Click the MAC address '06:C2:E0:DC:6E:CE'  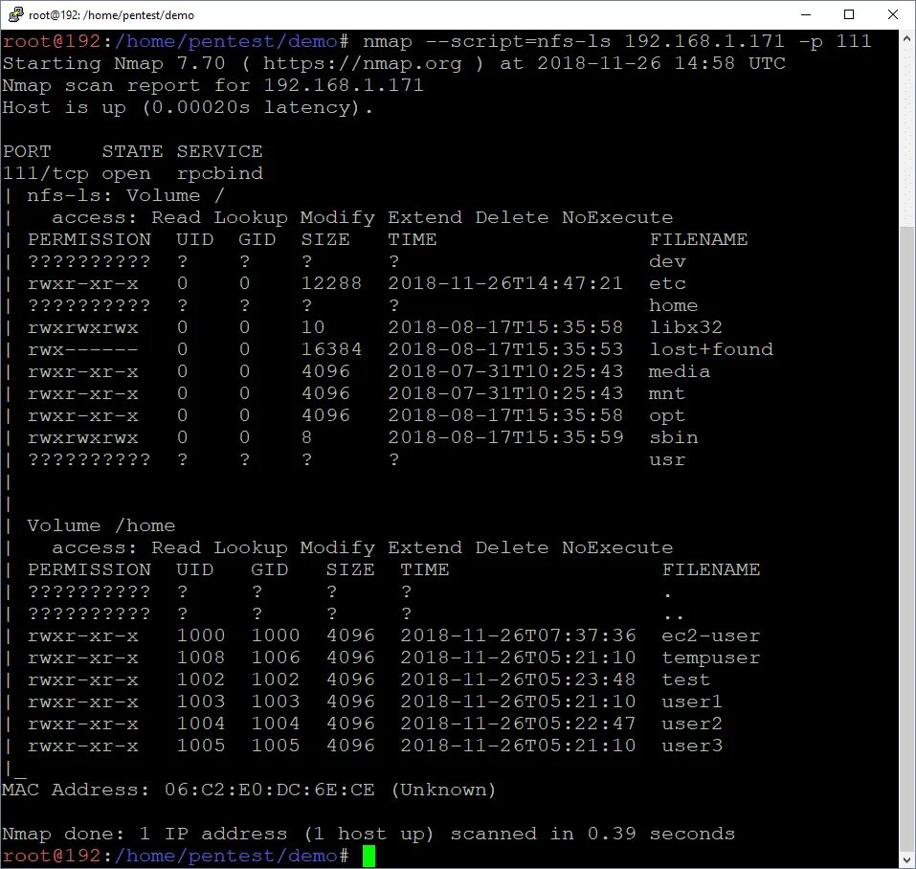click(269, 791)
